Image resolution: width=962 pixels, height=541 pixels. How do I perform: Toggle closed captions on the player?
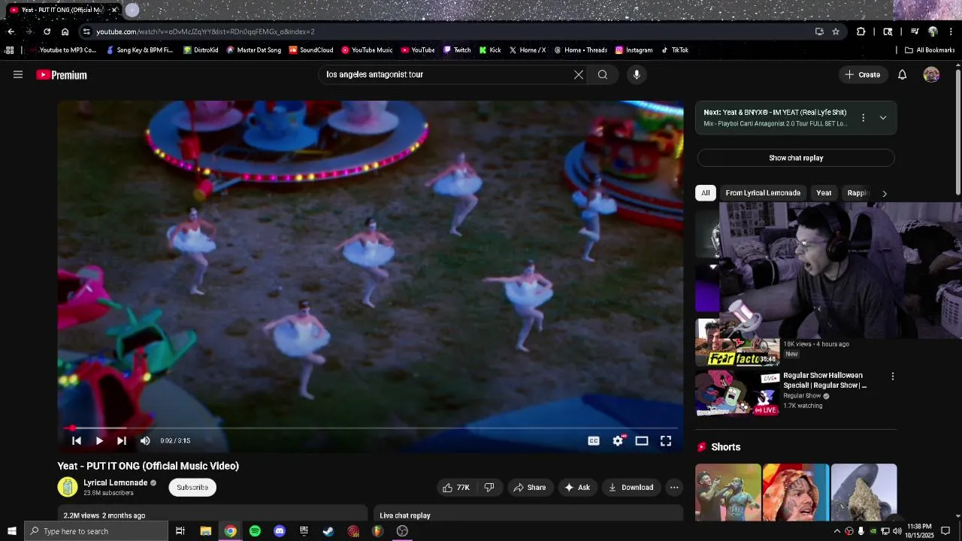(594, 441)
